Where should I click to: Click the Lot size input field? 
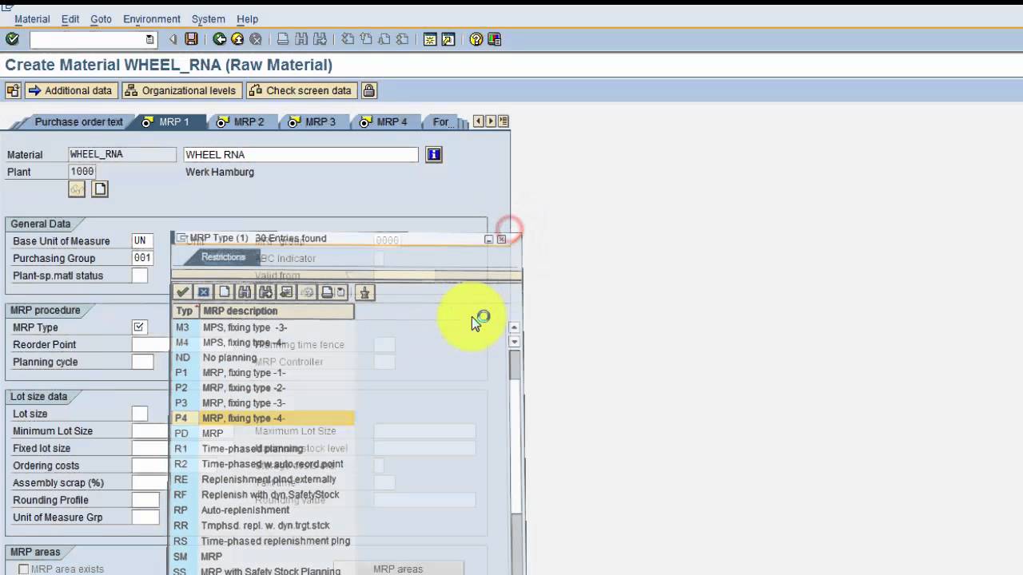point(140,414)
